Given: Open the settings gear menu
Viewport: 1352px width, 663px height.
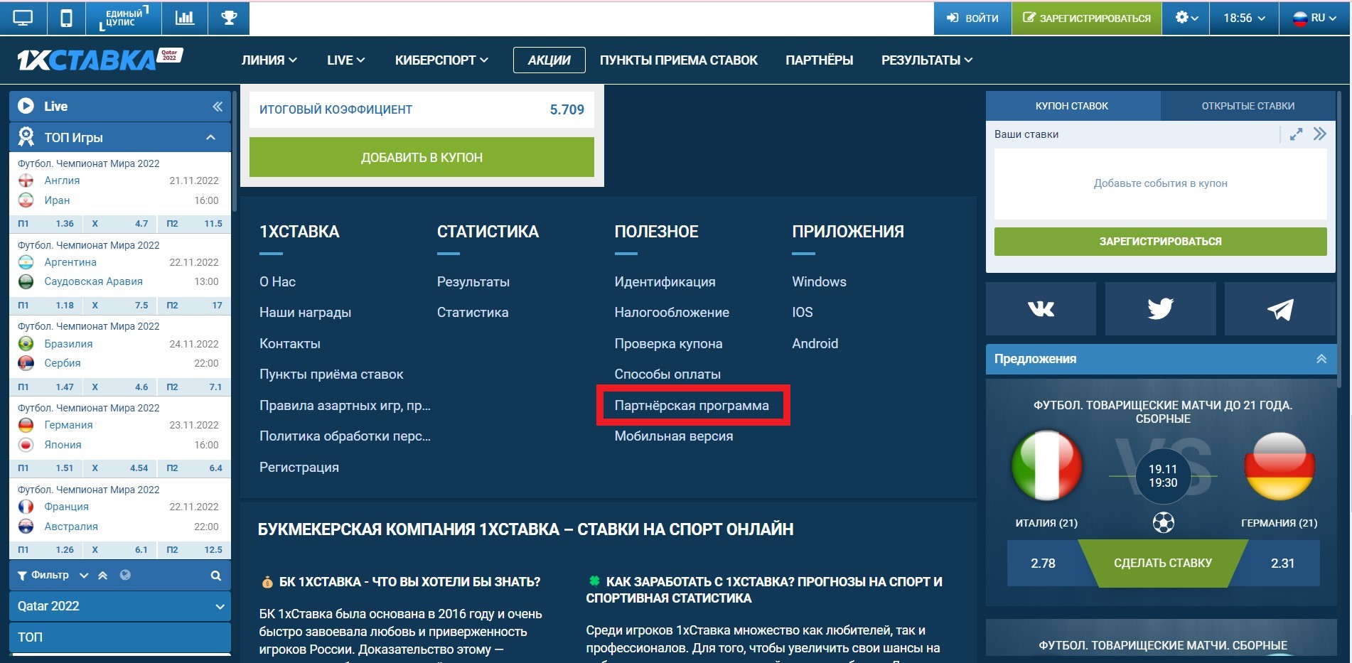Looking at the screenshot, I should (1186, 18).
